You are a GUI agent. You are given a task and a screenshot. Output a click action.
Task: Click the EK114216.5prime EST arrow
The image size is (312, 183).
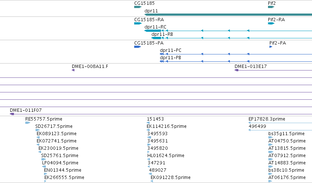(x=148, y=130)
